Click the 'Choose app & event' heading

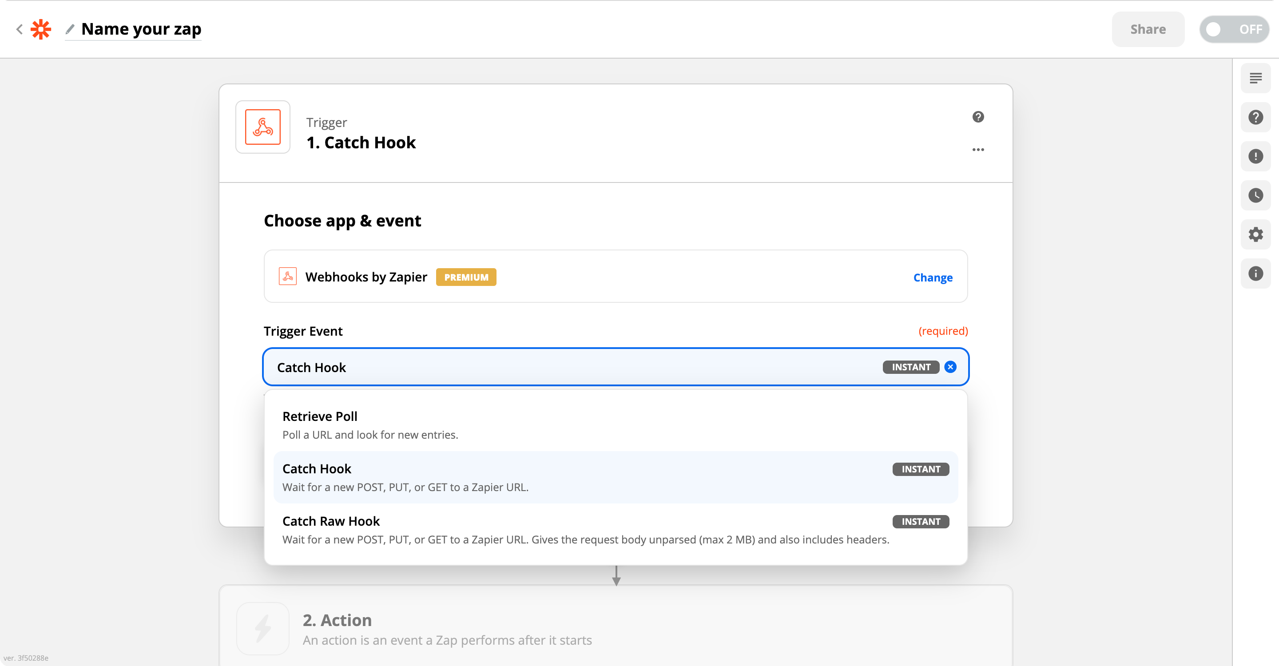(x=342, y=220)
